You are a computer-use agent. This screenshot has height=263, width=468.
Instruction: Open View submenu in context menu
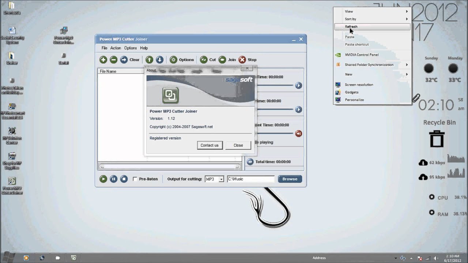(372, 11)
